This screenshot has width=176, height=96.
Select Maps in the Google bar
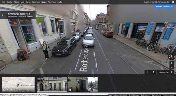click(44, 2)
